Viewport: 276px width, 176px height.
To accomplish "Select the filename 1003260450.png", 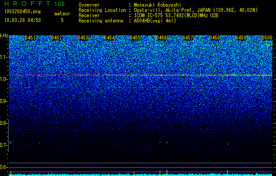I will [x=23, y=11].
